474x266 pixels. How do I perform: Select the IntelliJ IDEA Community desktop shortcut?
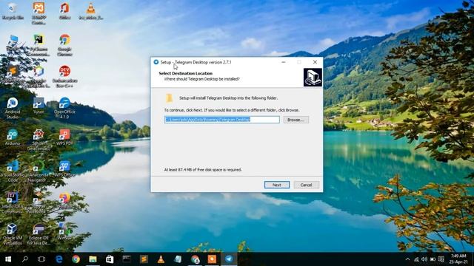click(13, 203)
